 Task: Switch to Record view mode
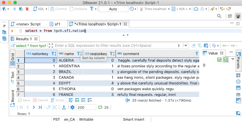coord(13,96)
